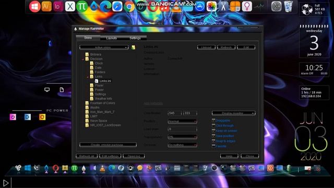Launch the scissors snipping tool in dock
The width and height of the screenshot is (334, 188).
223,7
